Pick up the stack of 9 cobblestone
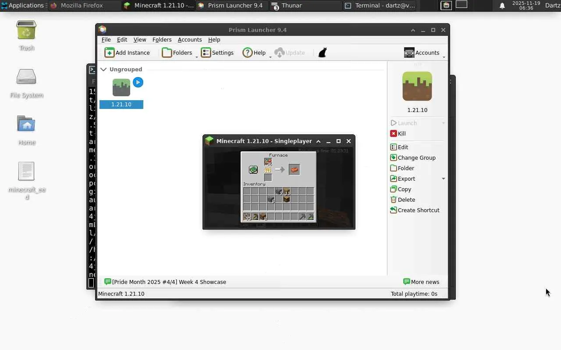Image resolution: width=561 pixels, height=350 pixels. [x=278, y=191]
